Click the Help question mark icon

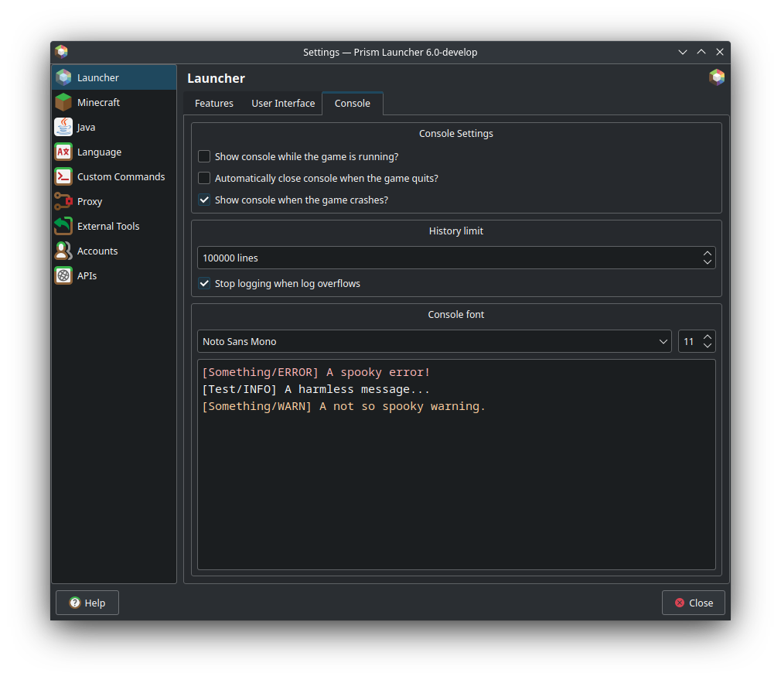coord(75,603)
